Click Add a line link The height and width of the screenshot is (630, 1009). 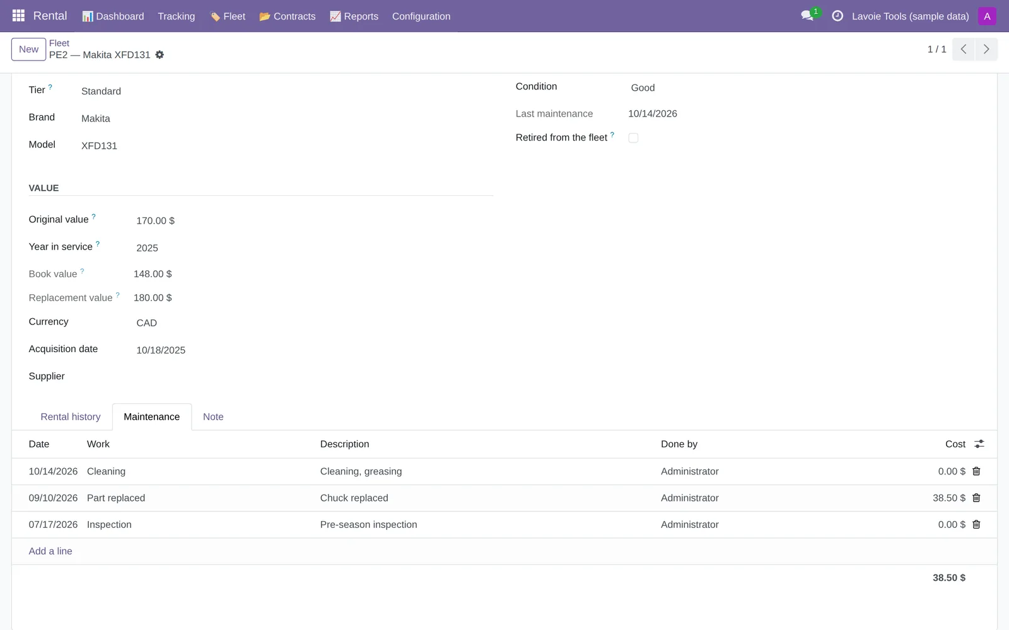coord(50,551)
